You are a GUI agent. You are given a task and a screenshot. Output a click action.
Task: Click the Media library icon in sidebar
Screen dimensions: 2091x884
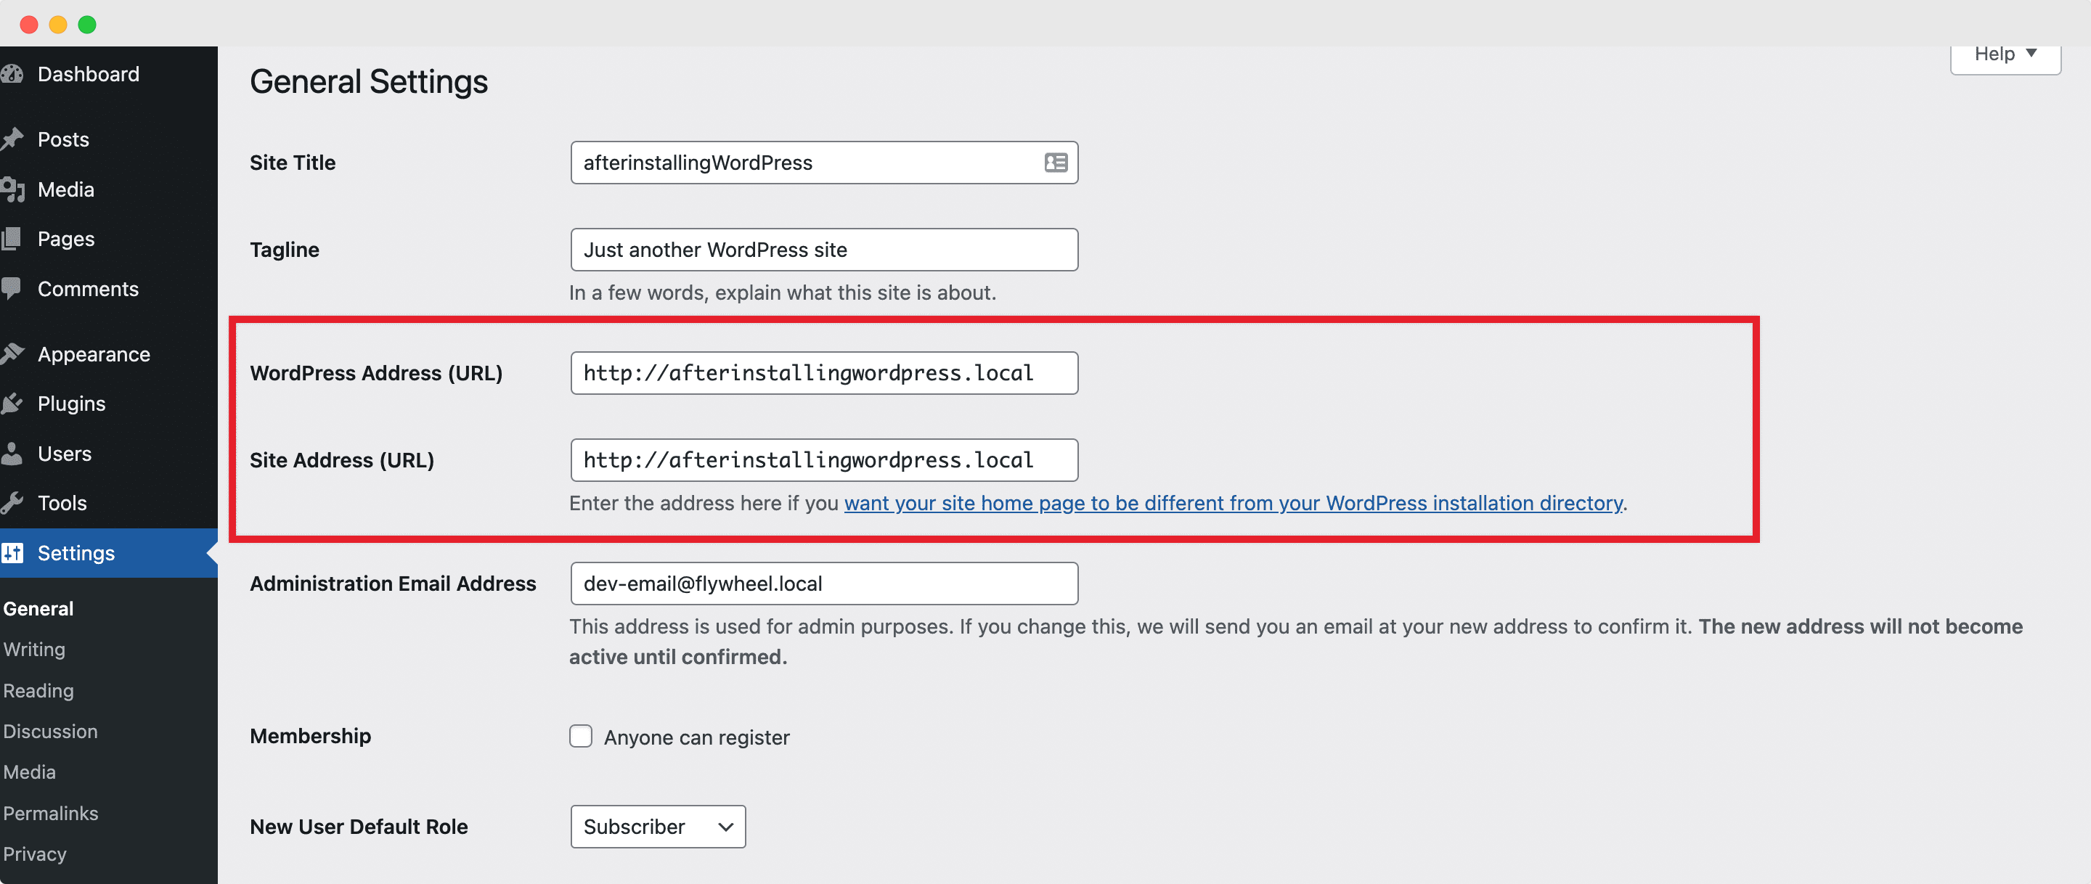pos(12,190)
